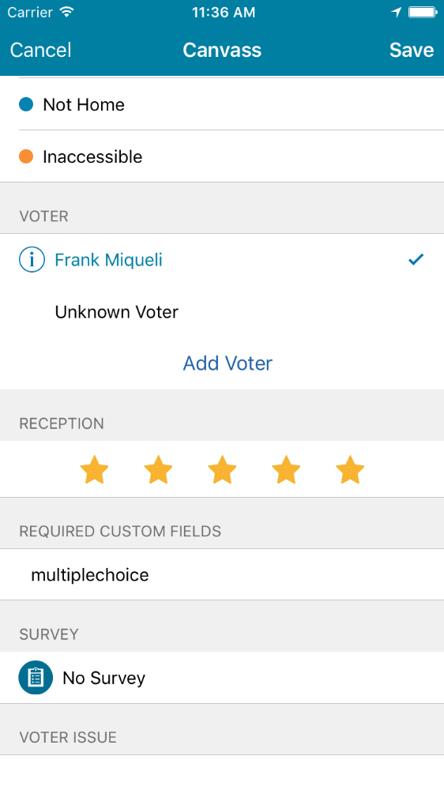Tap the blue dot beside Not Home
Image resolution: width=444 pixels, height=790 pixels.
pyautogui.click(x=26, y=104)
